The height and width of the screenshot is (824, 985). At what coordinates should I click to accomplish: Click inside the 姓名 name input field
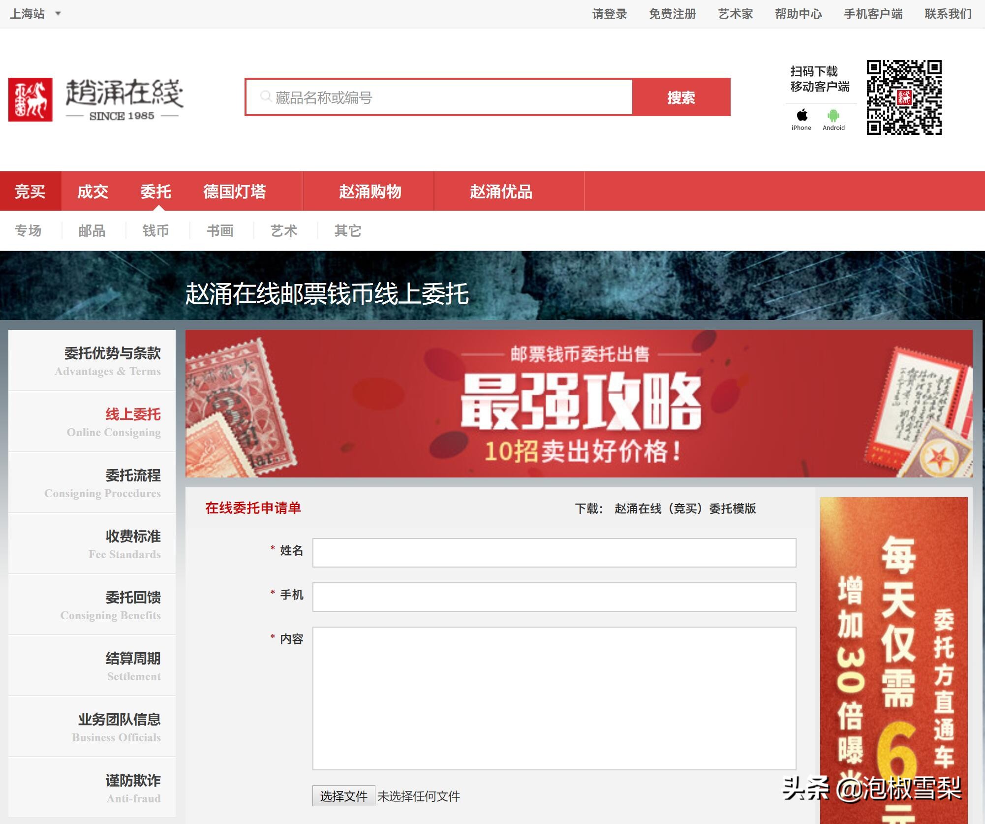pyautogui.click(x=554, y=552)
